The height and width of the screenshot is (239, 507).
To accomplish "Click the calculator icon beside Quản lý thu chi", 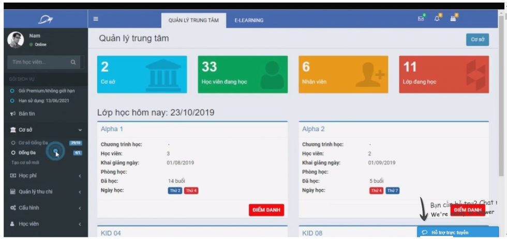I will coord(13,192).
